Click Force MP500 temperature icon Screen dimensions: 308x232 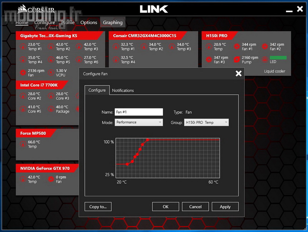23,144
